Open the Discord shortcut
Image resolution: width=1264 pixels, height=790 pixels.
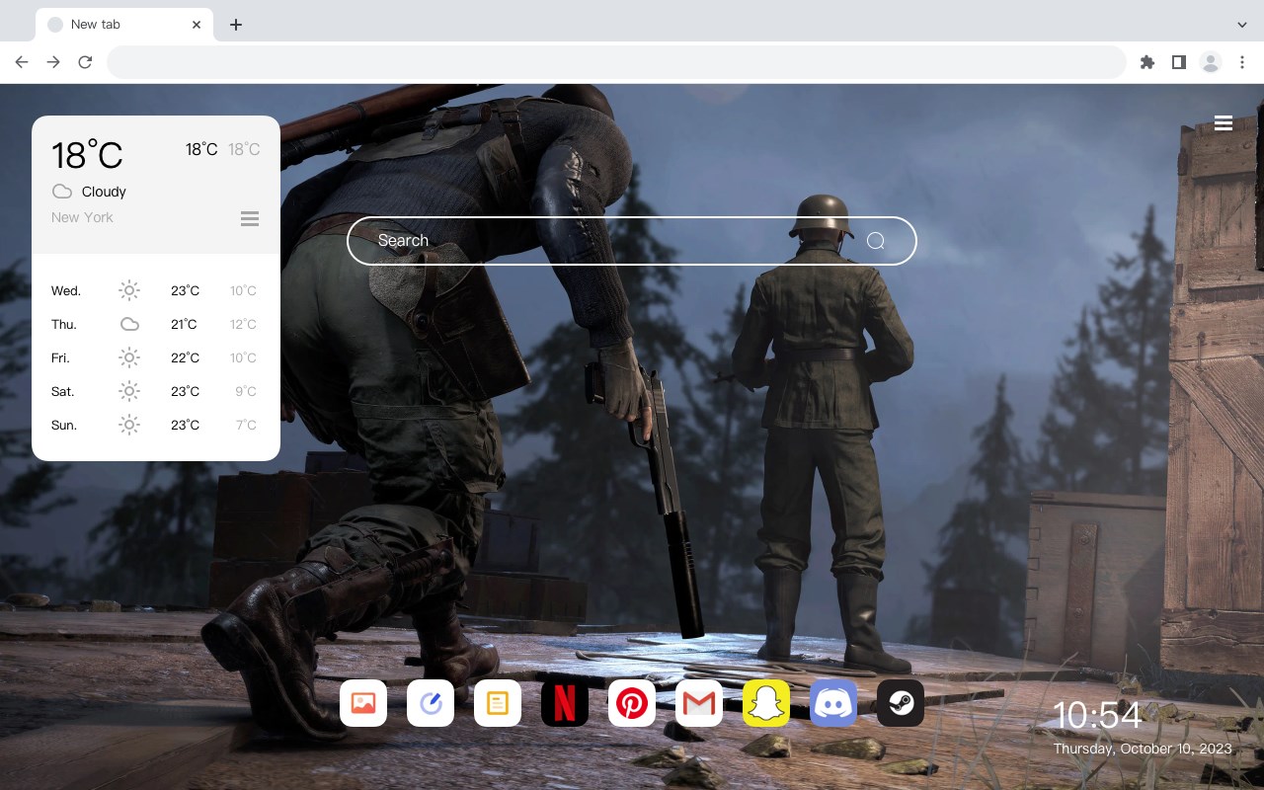tap(833, 703)
